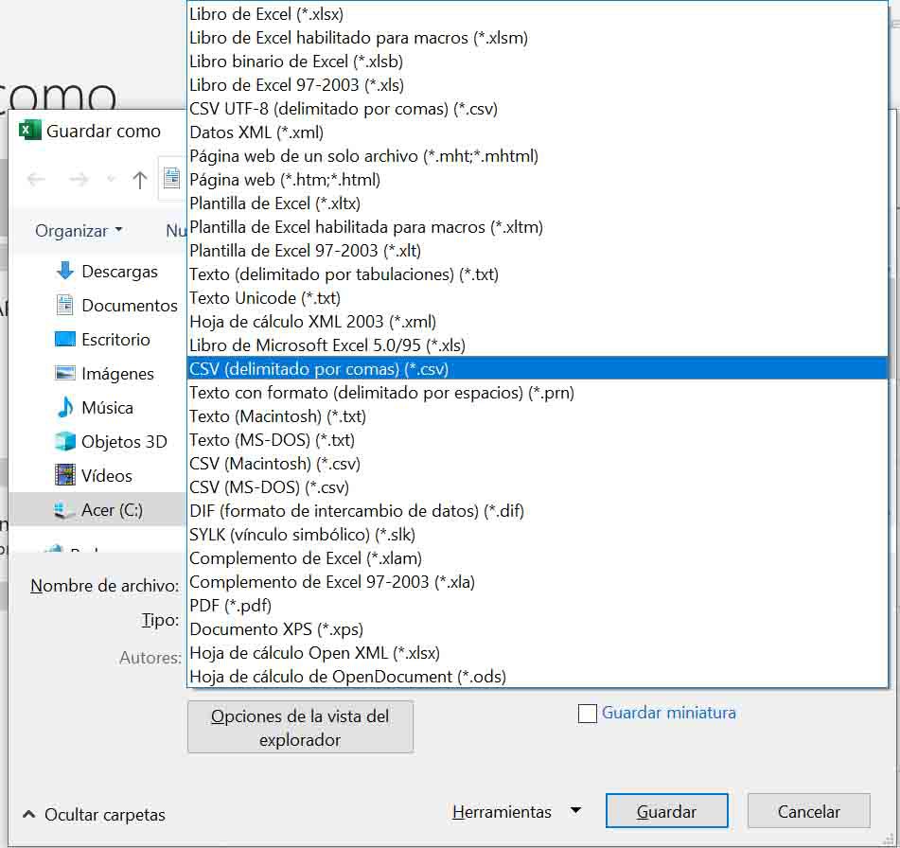Enable the Guardar miniatura checkbox

pyautogui.click(x=587, y=714)
